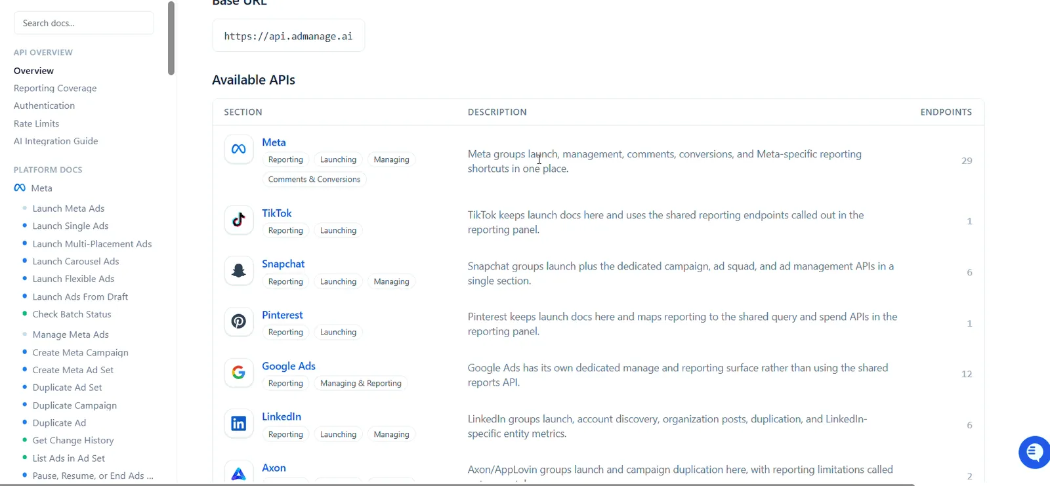Open the Axon section link
The height and width of the screenshot is (486, 1050).
point(274,468)
